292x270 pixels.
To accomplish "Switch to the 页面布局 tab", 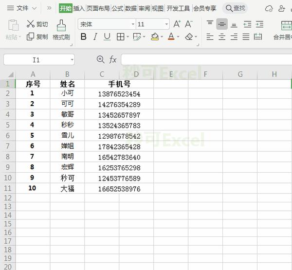I will [98, 8].
